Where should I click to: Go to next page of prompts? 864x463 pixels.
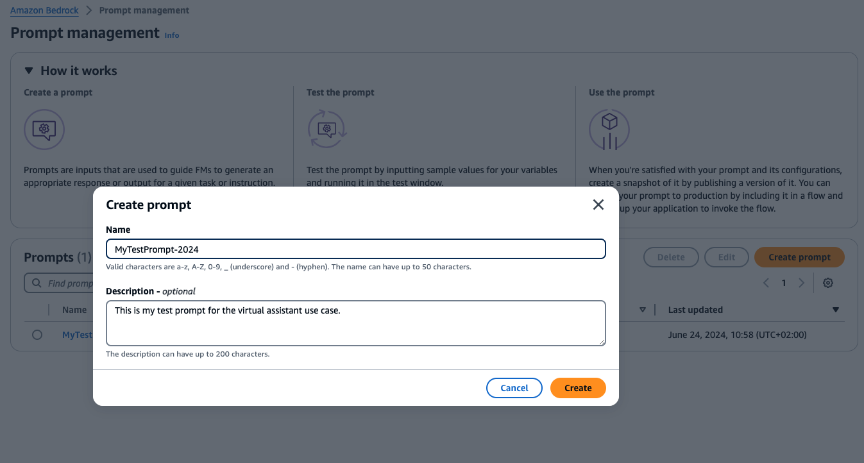pyautogui.click(x=801, y=283)
